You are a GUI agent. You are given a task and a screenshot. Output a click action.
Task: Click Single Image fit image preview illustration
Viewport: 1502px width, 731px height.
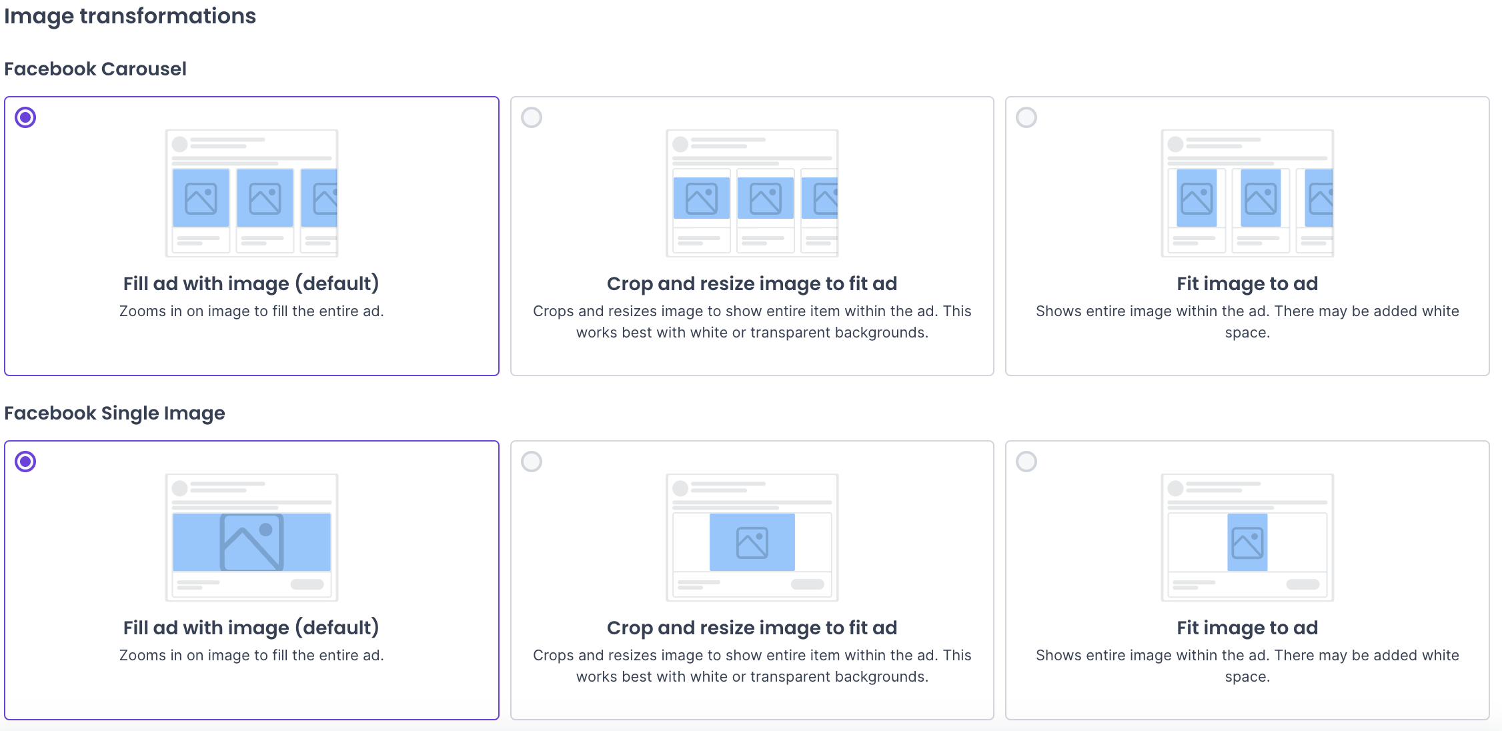point(1247,538)
